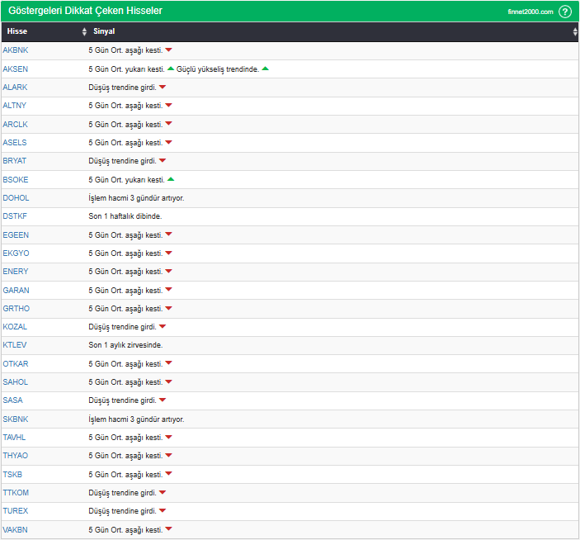Image resolution: width=580 pixels, height=540 pixels.
Task: Select SKBNK signal text 'İşlem hacmi 3 gündür artıyor'
Action: click(136, 419)
